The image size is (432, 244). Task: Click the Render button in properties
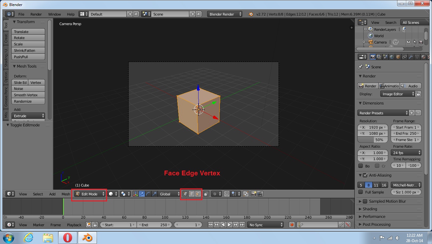pos(368,86)
